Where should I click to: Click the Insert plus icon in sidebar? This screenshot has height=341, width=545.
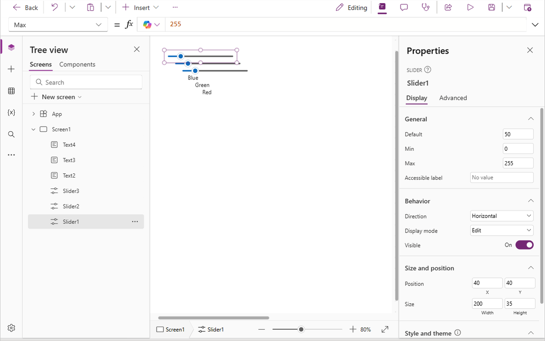11,69
